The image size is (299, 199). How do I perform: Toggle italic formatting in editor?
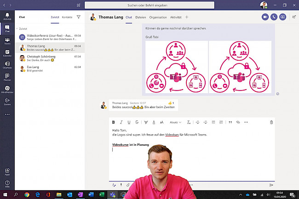click(121, 122)
